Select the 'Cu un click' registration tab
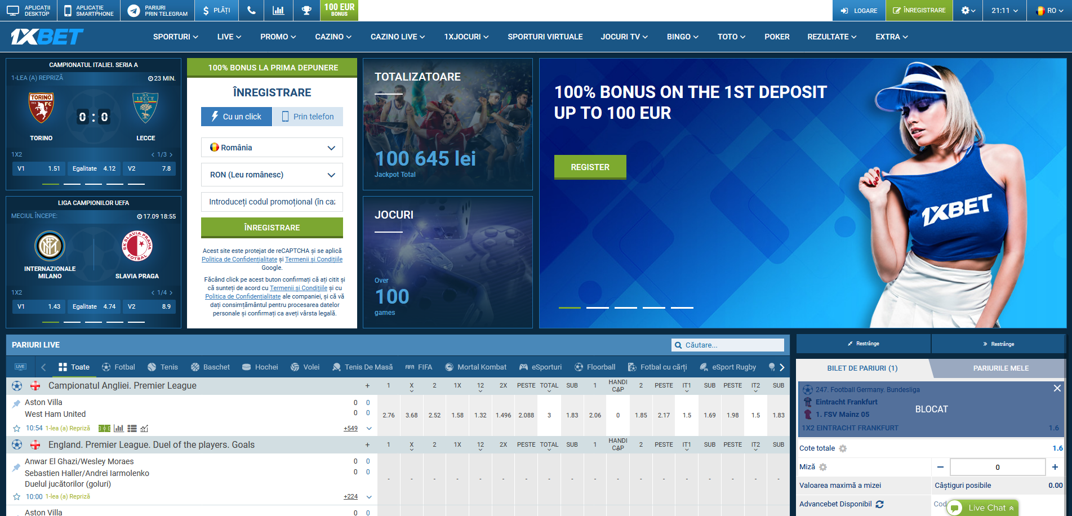 click(237, 117)
